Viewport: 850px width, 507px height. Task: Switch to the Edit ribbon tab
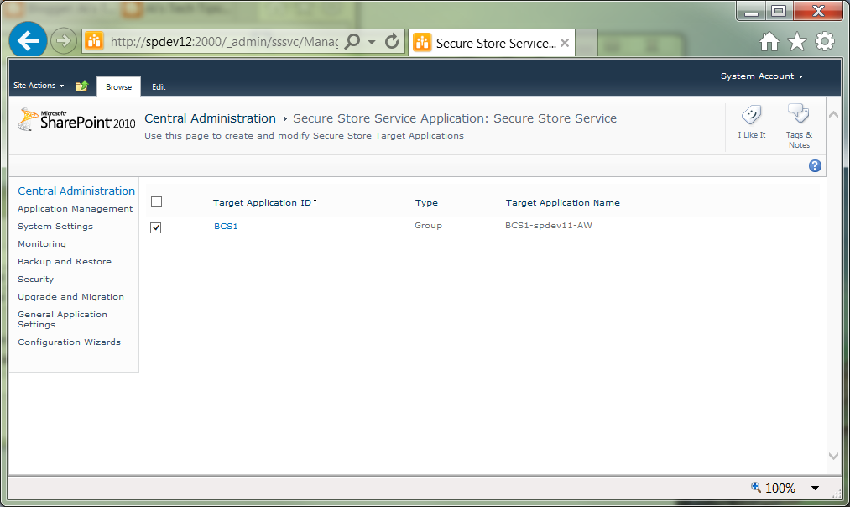(x=159, y=86)
